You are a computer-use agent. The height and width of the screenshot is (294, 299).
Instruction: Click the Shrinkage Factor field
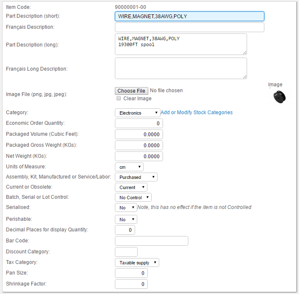click(131, 284)
